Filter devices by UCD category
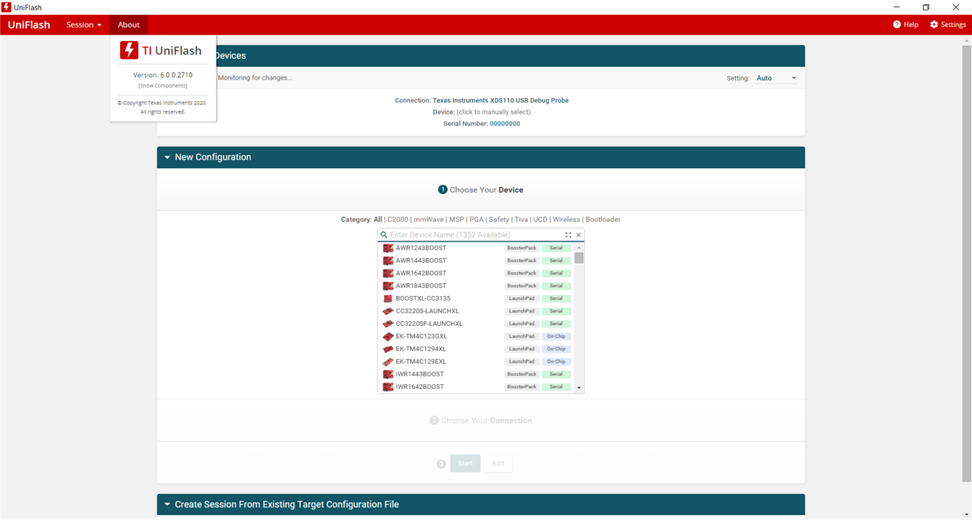972x520 pixels. (541, 219)
